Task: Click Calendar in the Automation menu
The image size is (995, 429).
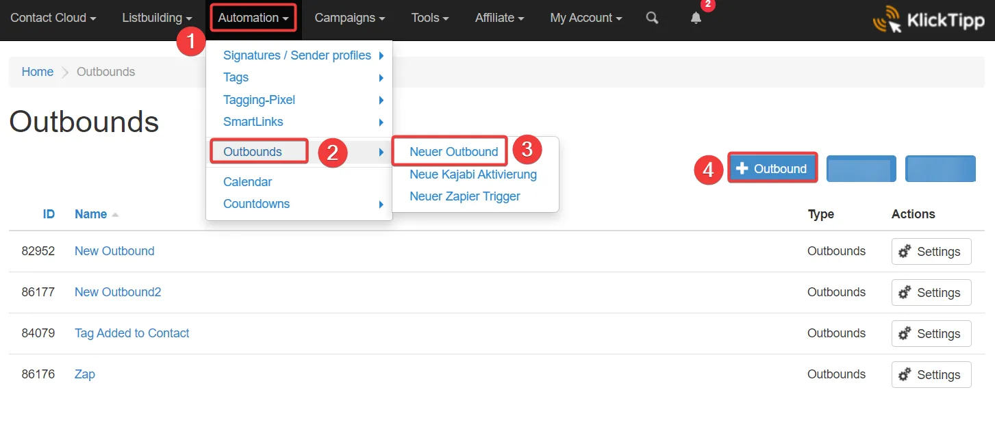Action: 247,182
